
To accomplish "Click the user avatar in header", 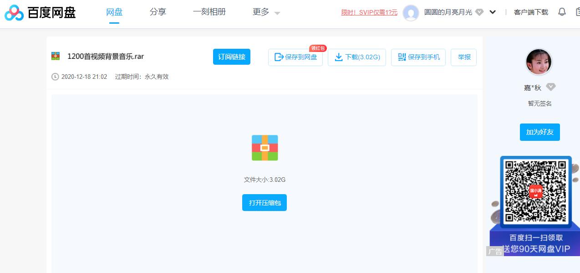I will pos(411,13).
